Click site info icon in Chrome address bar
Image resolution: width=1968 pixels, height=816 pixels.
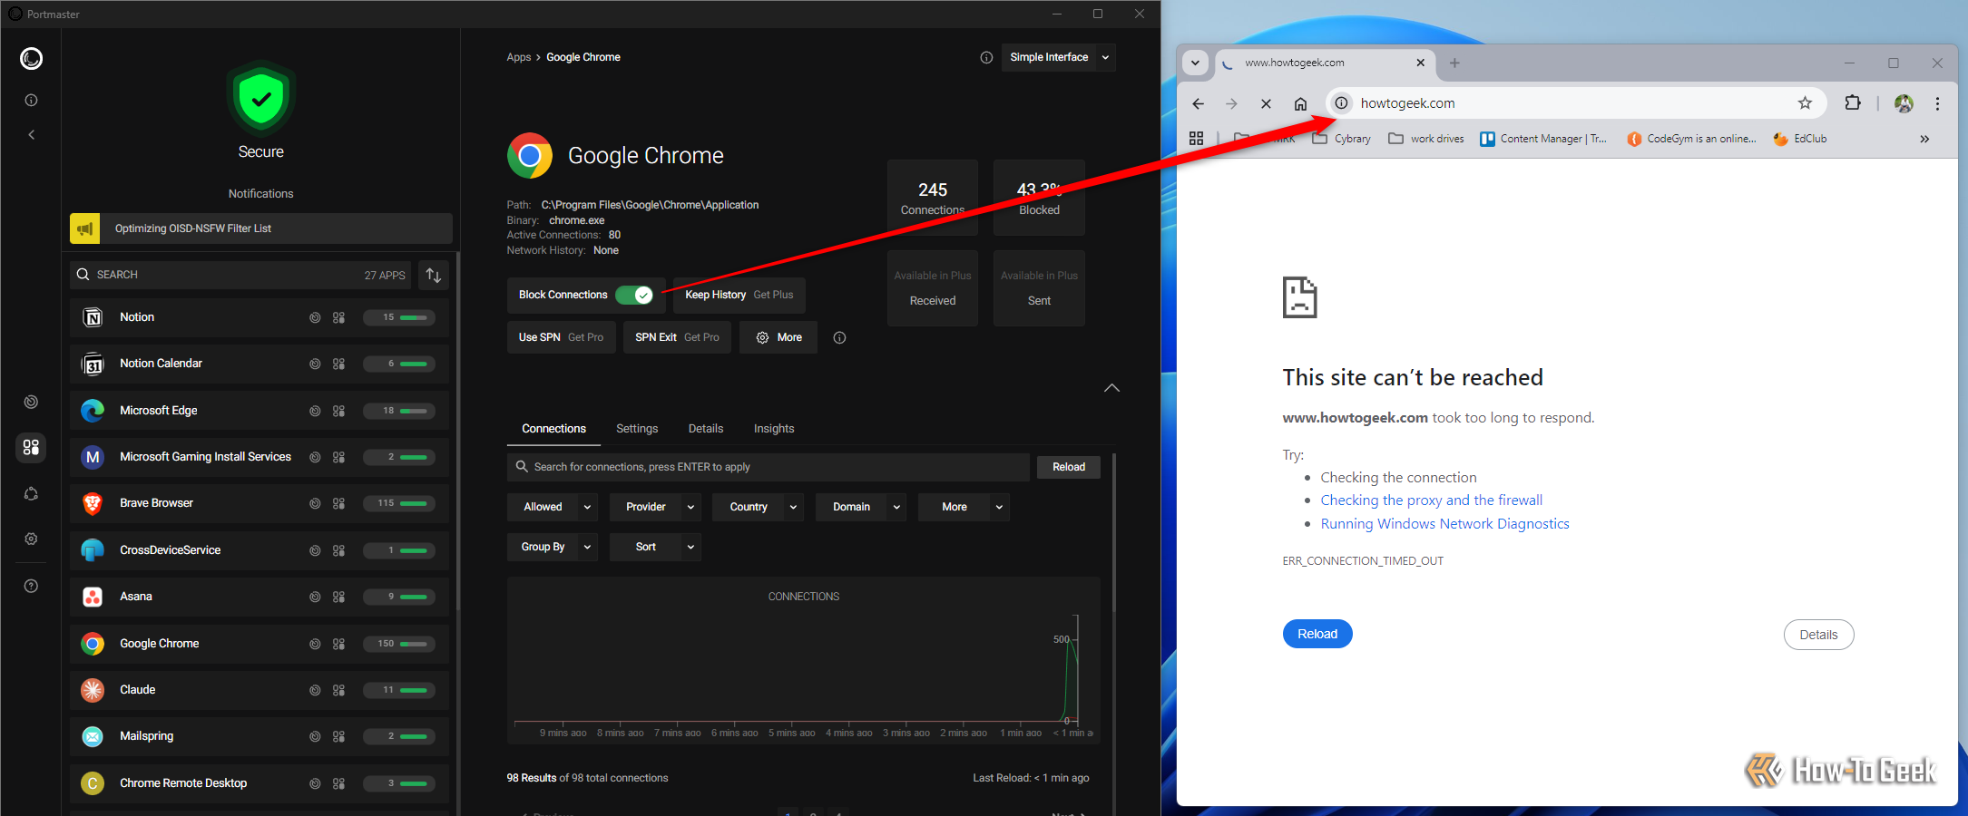(x=1341, y=103)
